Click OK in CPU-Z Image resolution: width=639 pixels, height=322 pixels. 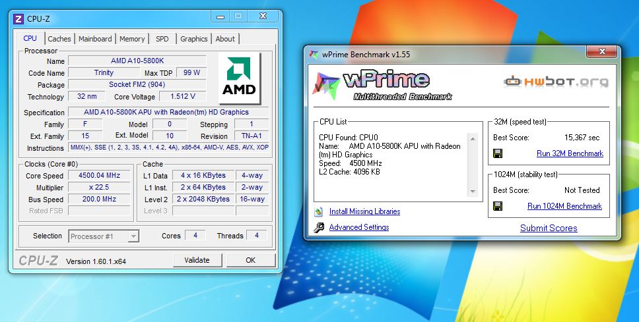coord(251,260)
